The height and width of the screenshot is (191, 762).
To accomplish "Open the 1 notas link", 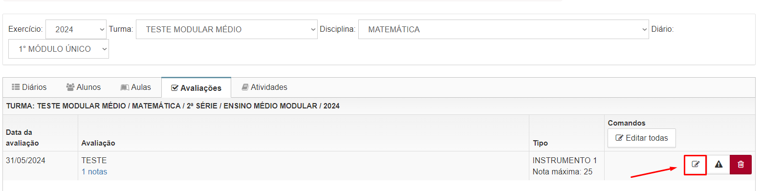I will pyautogui.click(x=94, y=171).
